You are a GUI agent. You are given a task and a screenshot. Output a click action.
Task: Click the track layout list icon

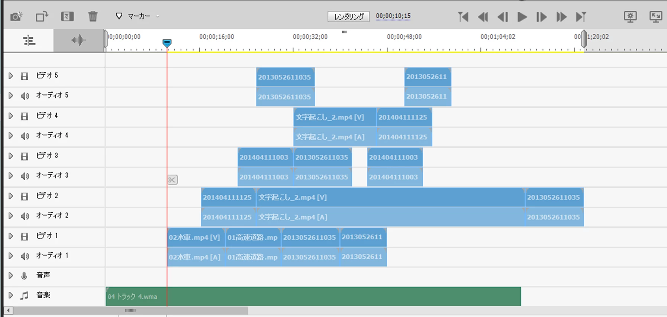[x=29, y=40]
